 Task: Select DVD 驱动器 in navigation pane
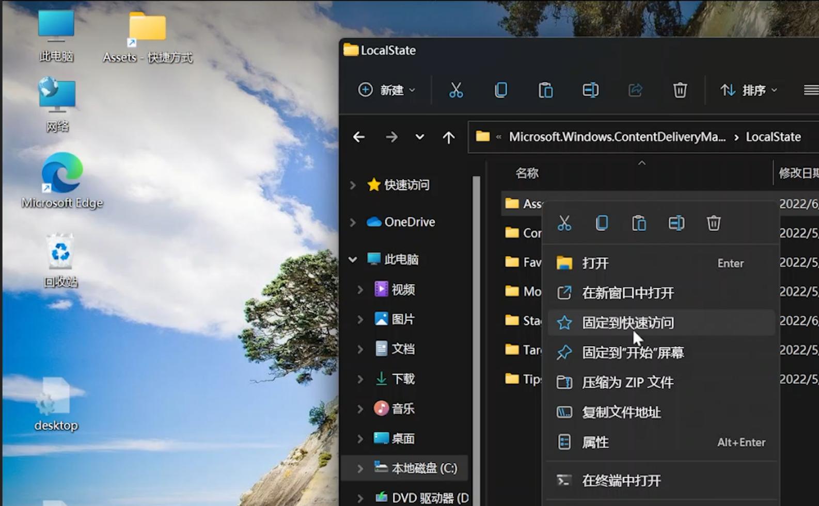click(422, 498)
